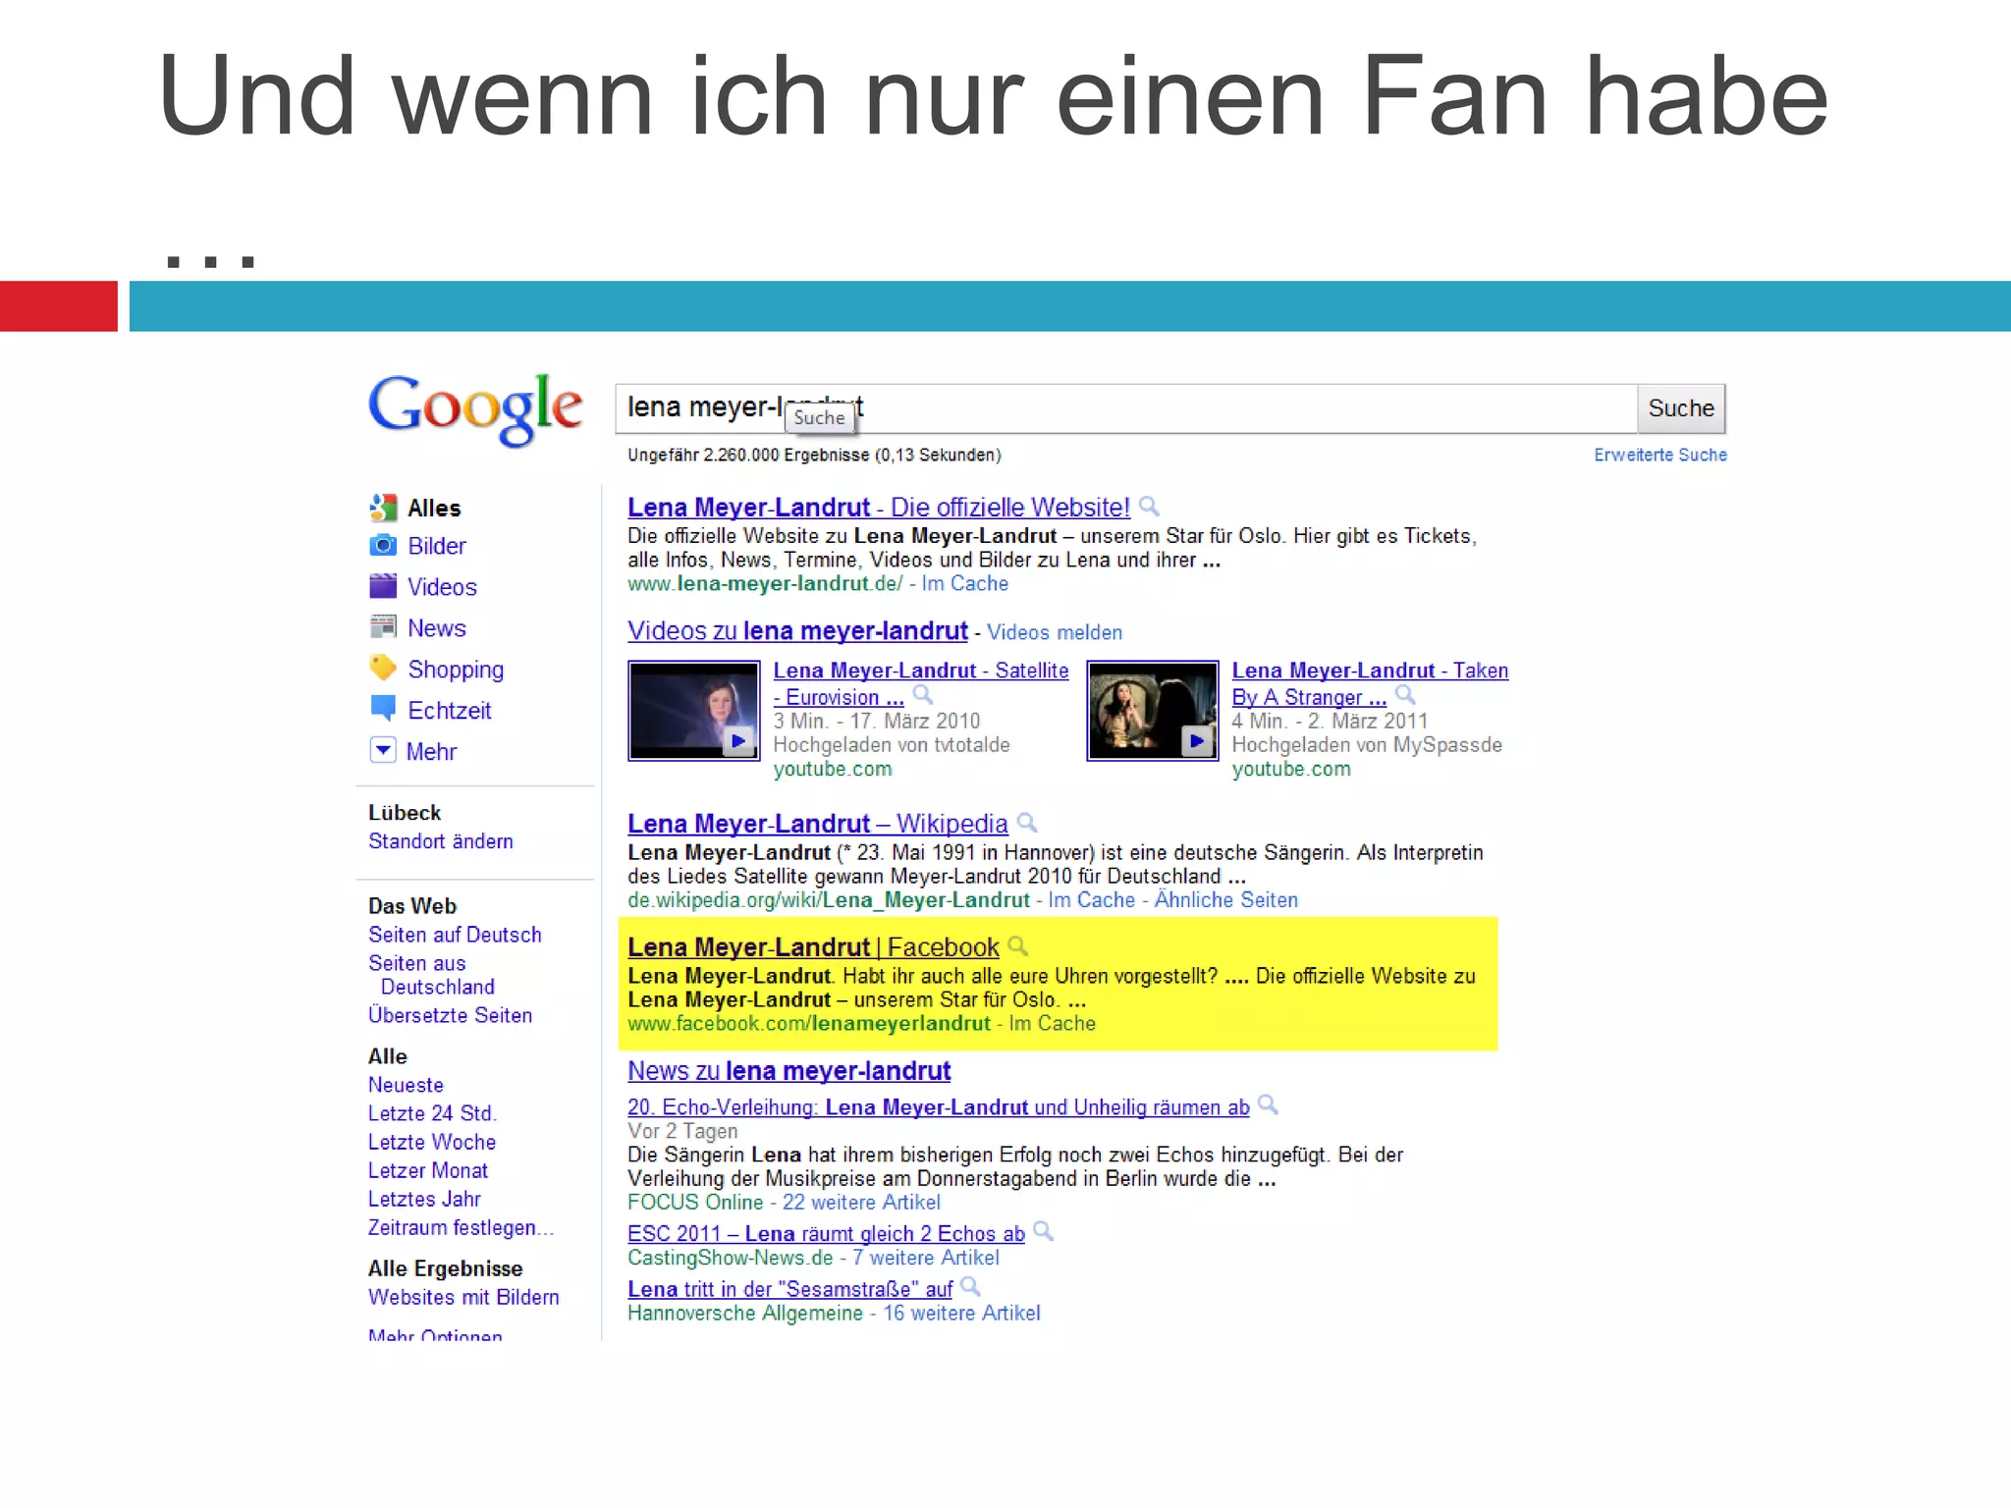Screen dimensions: 2011x1508
Task: Select Letzte 24 Std. filter
Action: coord(432,1113)
